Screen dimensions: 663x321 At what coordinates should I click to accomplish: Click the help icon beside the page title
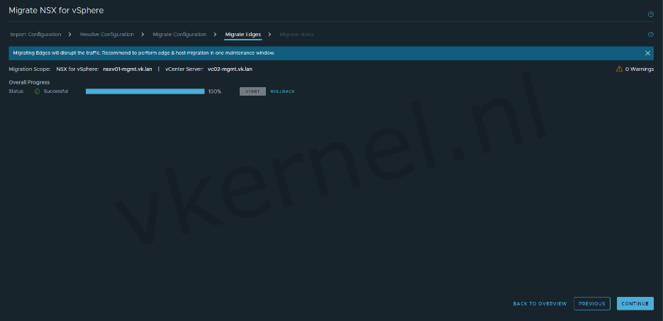pyautogui.click(x=650, y=14)
